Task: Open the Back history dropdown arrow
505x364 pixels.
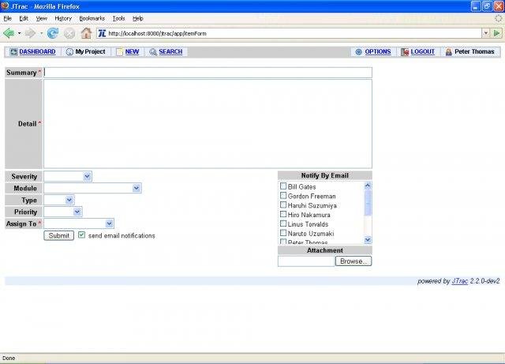Action: [x=19, y=33]
